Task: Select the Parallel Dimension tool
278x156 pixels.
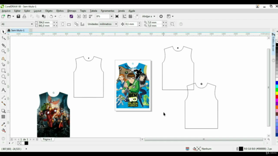Action: [x=3, y=97]
